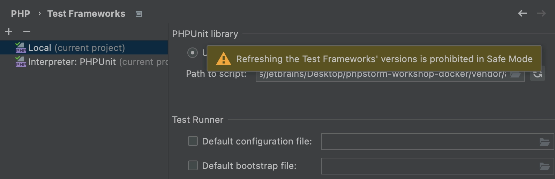
Task: Add a new test framework configuration
Action: (9, 32)
